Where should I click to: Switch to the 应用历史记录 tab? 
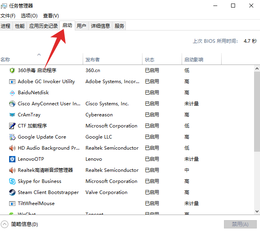pos(44,26)
